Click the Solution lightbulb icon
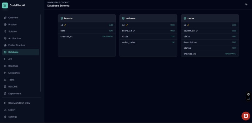252x123 pixels. pyautogui.click(x=5, y=32)
